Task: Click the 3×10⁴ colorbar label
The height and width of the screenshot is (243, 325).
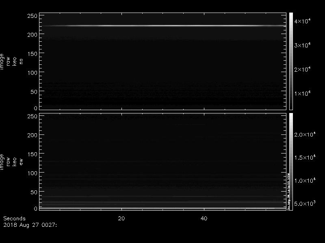Action: click(302, 45)
